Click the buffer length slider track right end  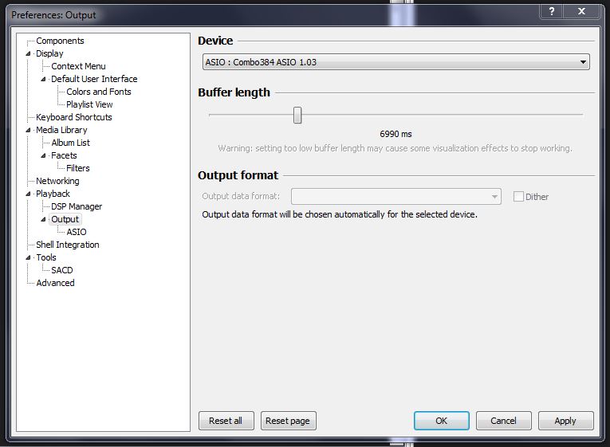581,115
